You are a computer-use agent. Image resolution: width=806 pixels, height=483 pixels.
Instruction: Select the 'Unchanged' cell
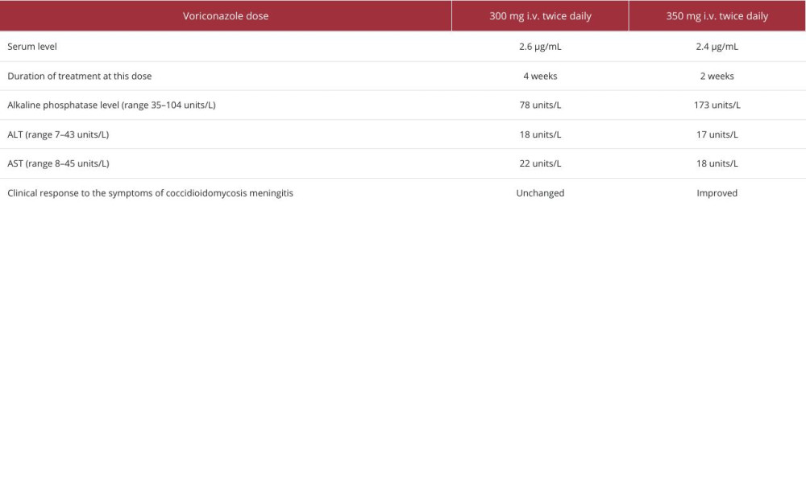(540, 193)
